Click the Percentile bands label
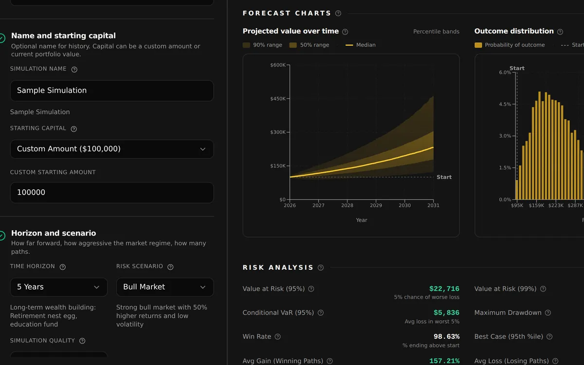The width and height of the screenshot is (584, 365). pyautogui.click(x=436, y=32)
